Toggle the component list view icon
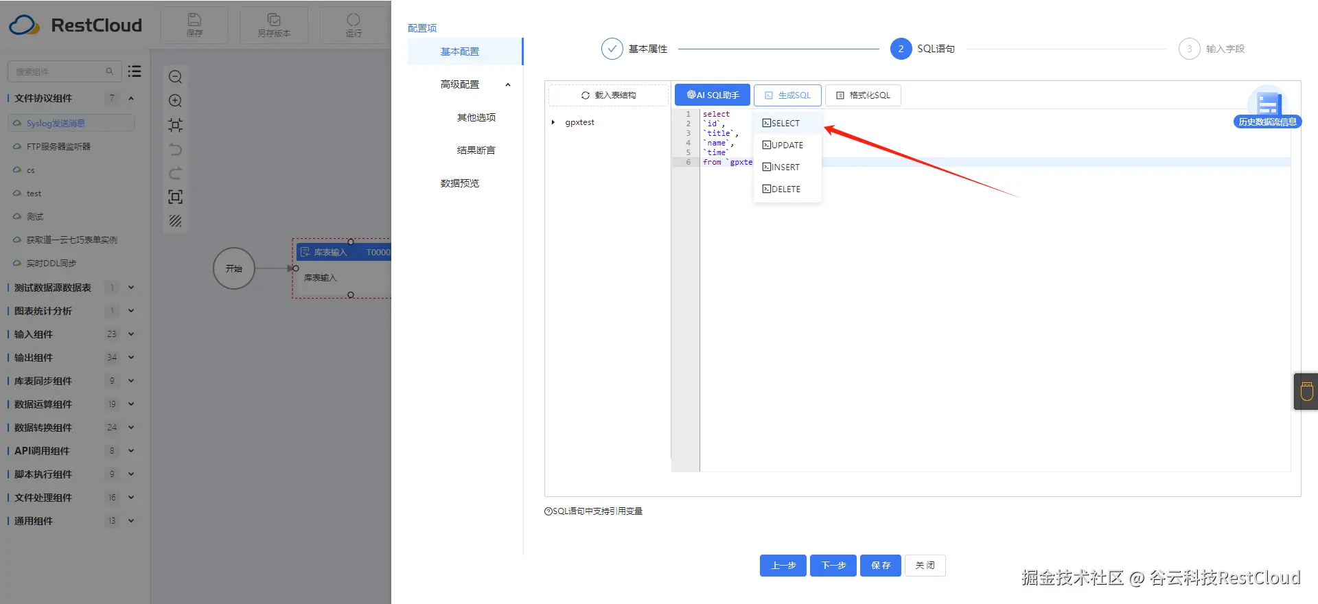Screen dimensions: 1318x604 pos(135,71)
